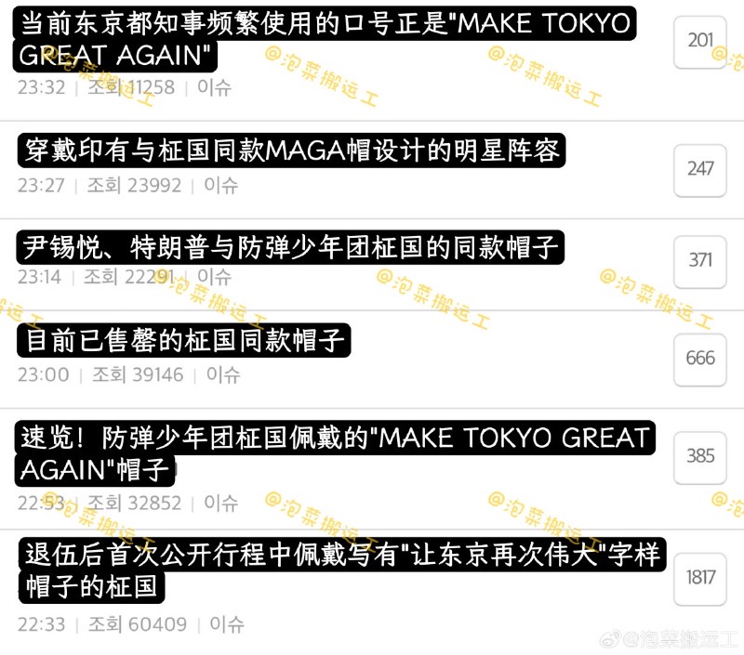
Task: Click the 조회 60409 view count
Action: point(138,624)
